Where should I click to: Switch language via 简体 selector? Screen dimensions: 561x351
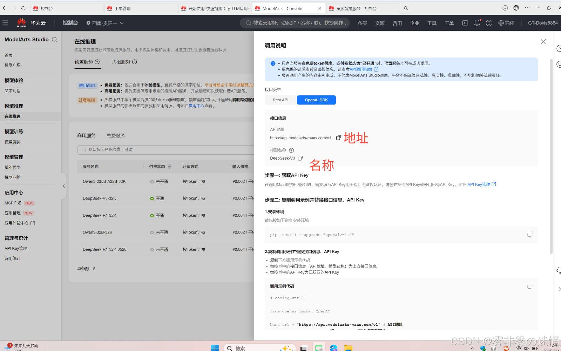pyautogui.click(x=506, y=23)
